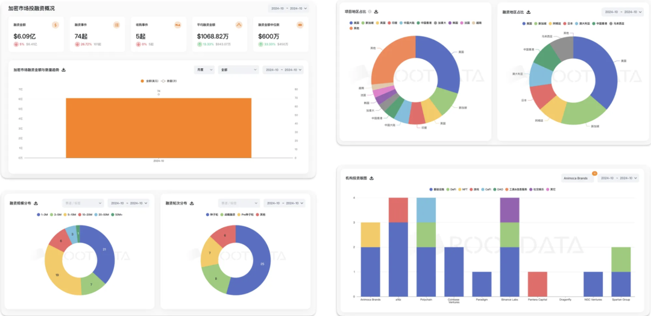Click the Spartan Group axis label
Viewport: 651px width, 316px height.
(621, 299)
